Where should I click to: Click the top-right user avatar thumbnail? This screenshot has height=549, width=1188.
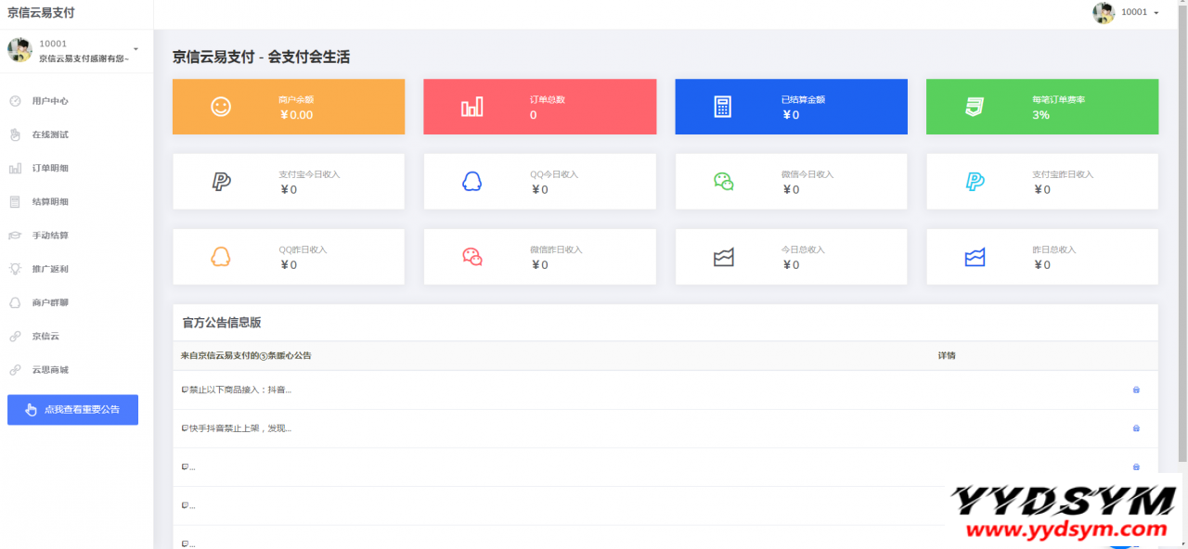coord(1104,12)
